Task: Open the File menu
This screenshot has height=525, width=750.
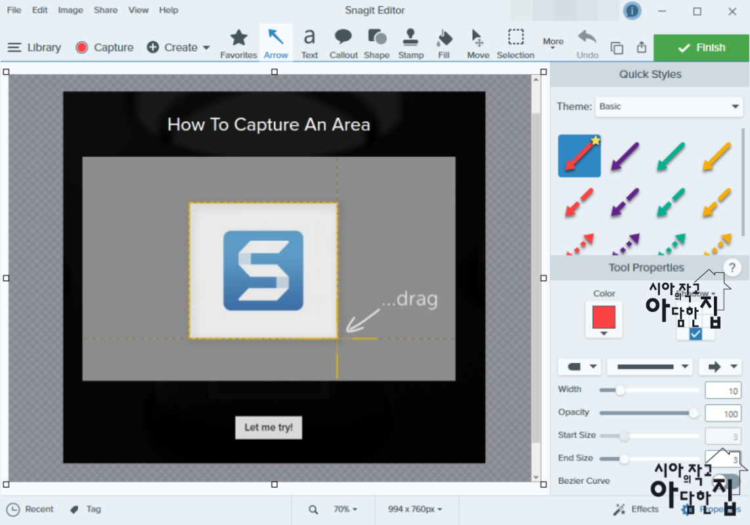Action: pyautogui.click(x=14, y=10)
